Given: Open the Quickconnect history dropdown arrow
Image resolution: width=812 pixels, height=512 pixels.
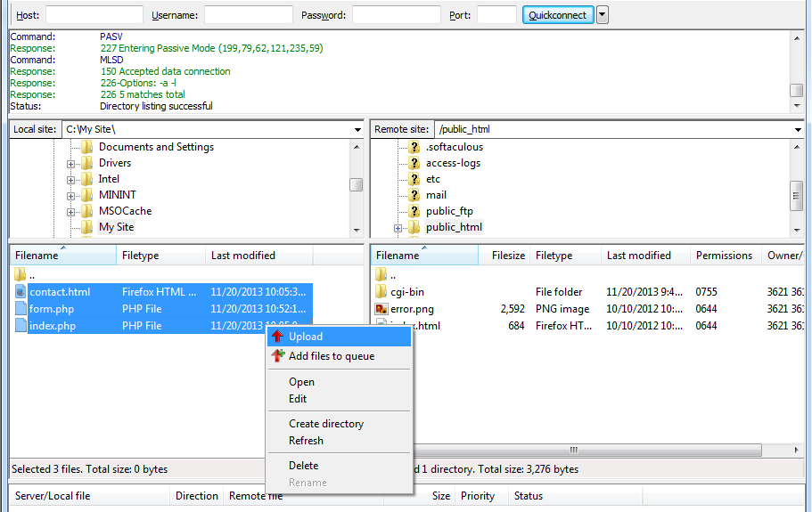Looking at the screenshot, I should [x=603, y=15].
